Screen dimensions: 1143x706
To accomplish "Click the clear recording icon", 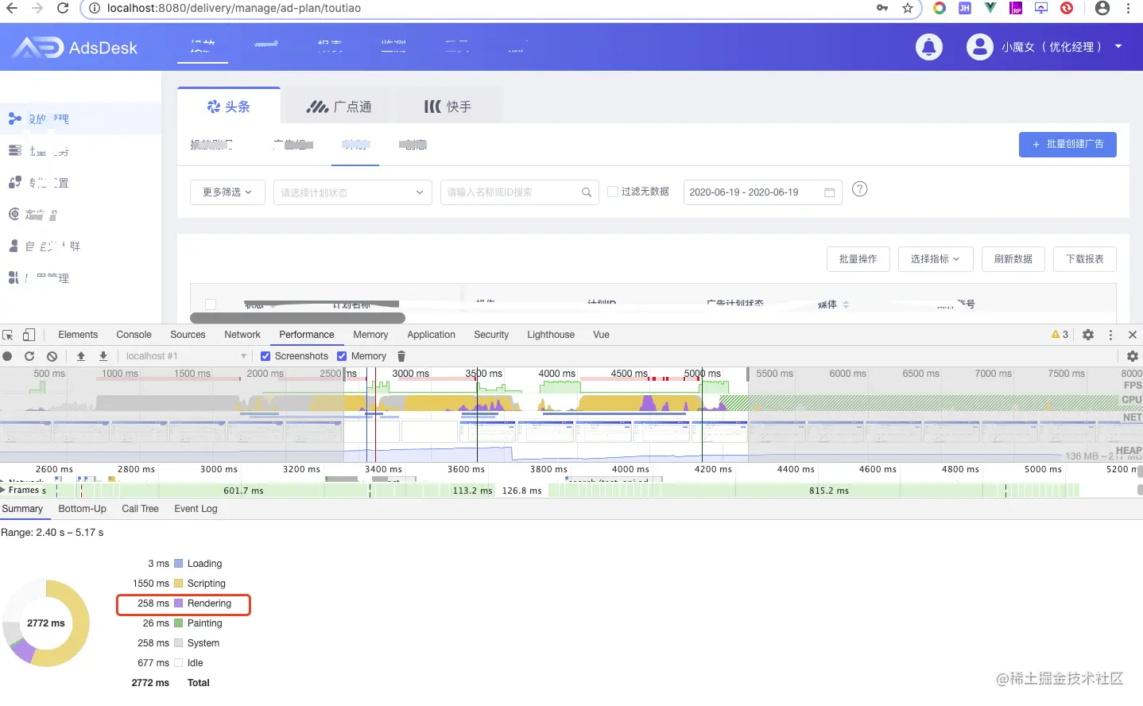I will [x=52, y=356].
